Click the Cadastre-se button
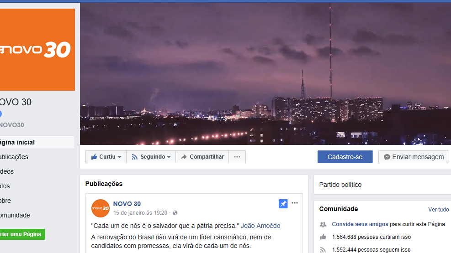Image resolution: width=451 pixels, height=253 pixels. [345, 157]
